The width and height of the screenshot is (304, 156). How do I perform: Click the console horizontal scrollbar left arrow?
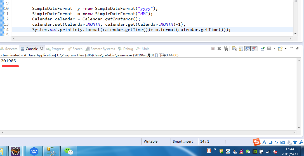coord(2,133)
